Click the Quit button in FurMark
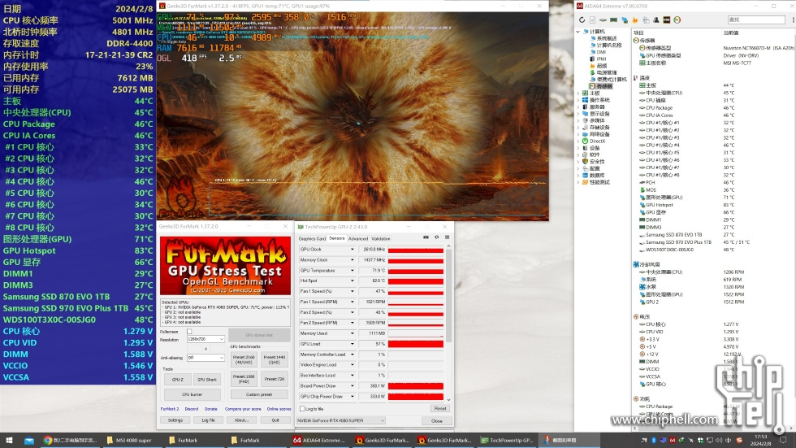 [275, 420]
